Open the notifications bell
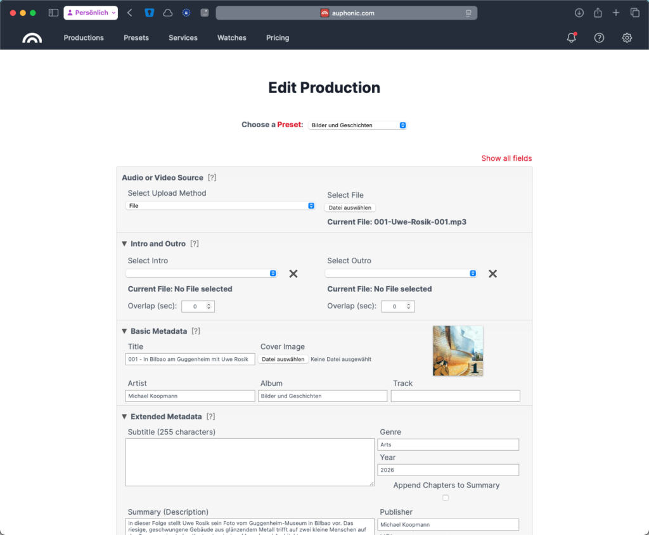This screenshot has height=535, width=649. [x=571, y=38]
